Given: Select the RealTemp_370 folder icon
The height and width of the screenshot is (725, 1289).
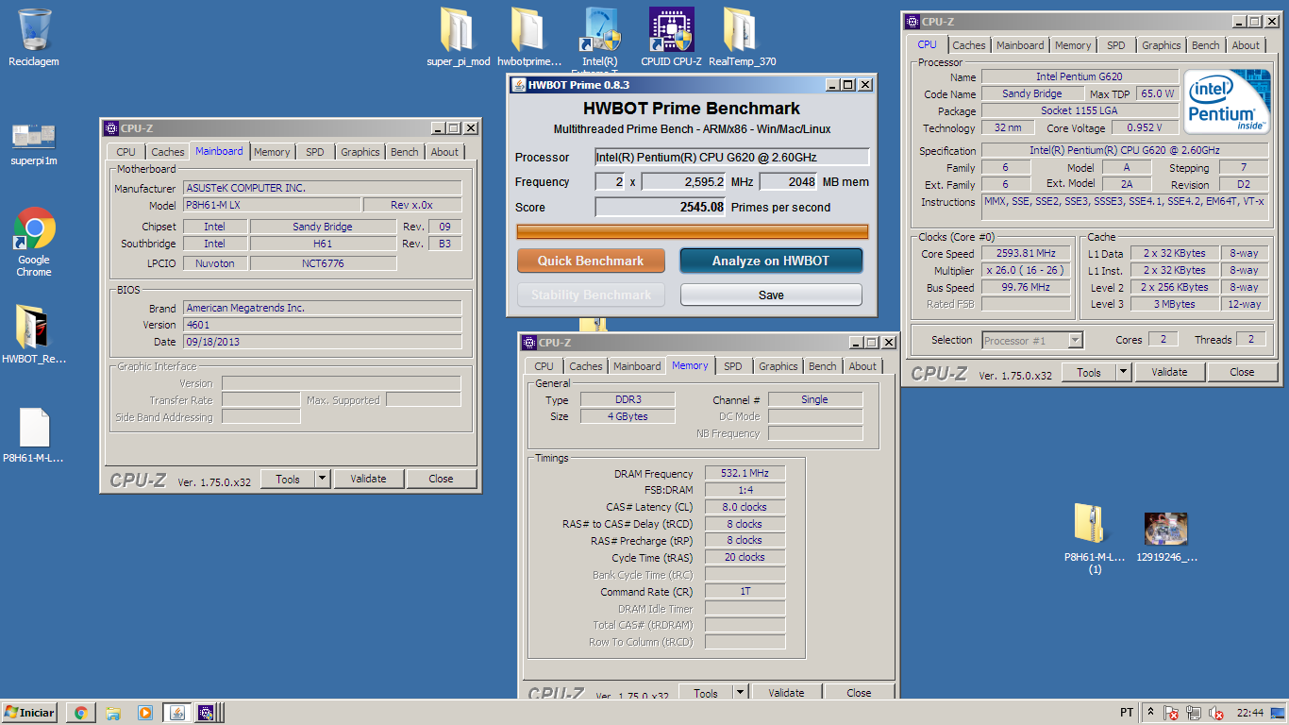Looking at the screenshot, I should coord(742,30).
